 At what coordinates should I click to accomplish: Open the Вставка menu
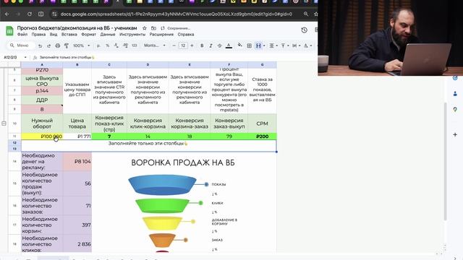pyautogui.click(x=69, y=35)
